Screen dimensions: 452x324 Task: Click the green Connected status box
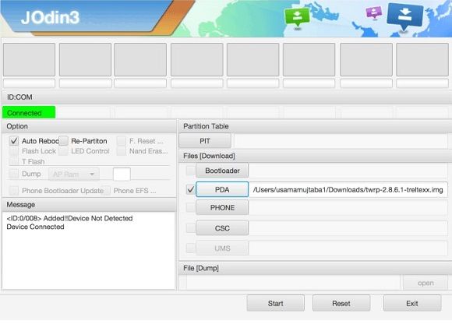tap(29, 112)
